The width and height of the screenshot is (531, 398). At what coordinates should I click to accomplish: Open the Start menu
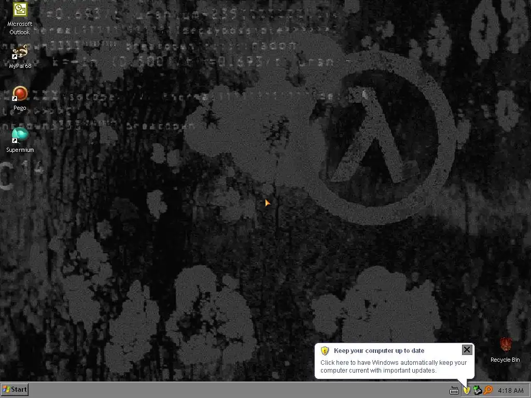pyautogui.click(x=15, y=390)
